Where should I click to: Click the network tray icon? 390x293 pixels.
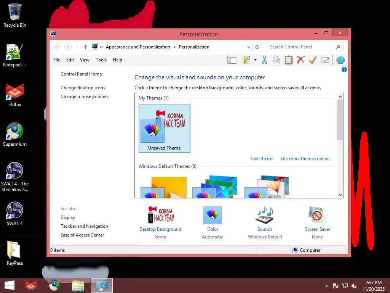(345, 286)
